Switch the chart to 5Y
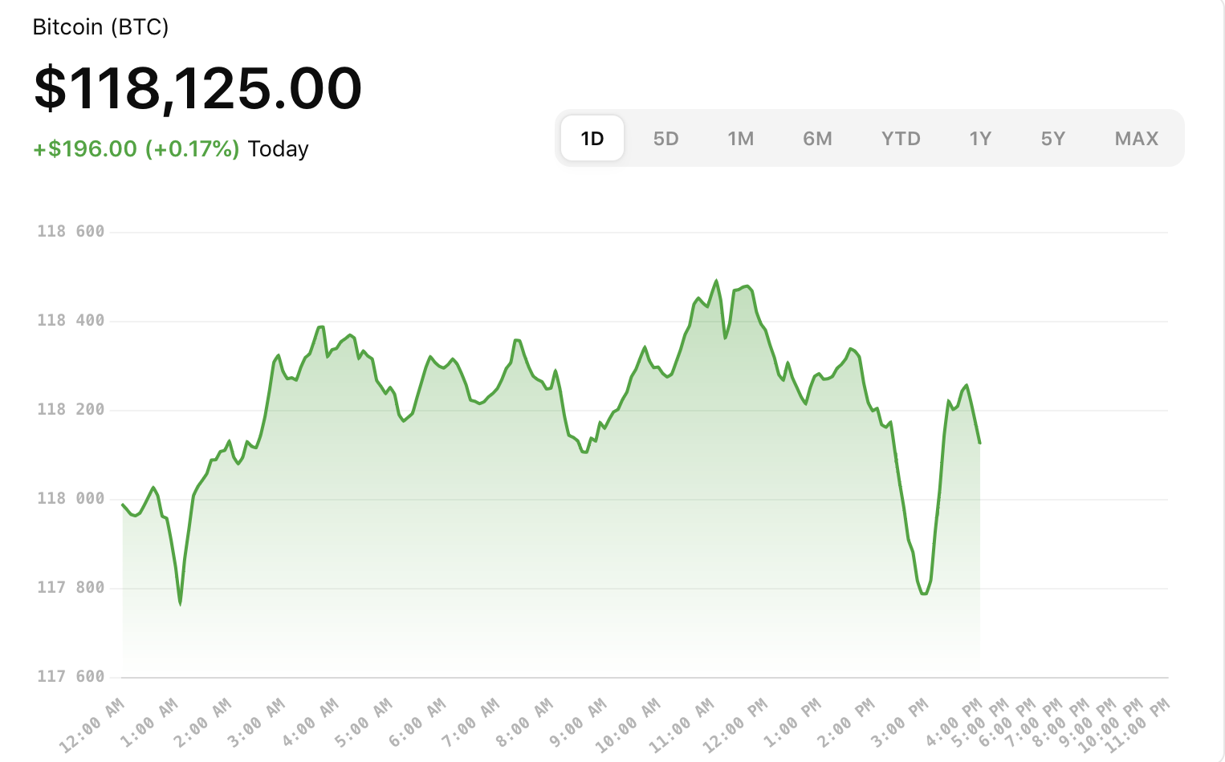The height and width of the screenshot is (762, 1225). tap(1052, 139)
